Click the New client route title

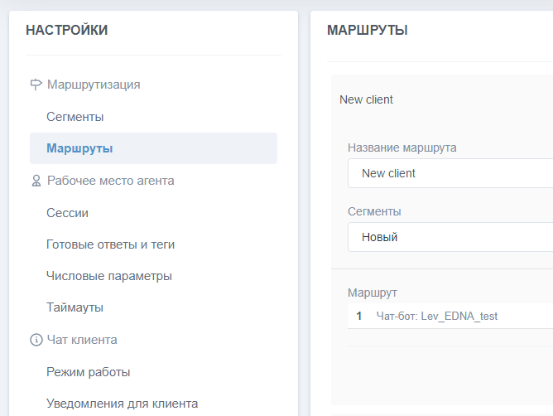pos(367,99)
